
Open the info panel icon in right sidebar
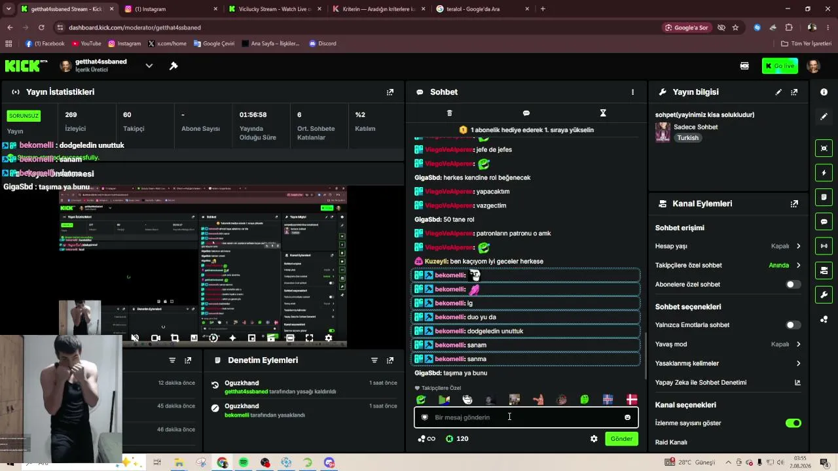[824, 92]
